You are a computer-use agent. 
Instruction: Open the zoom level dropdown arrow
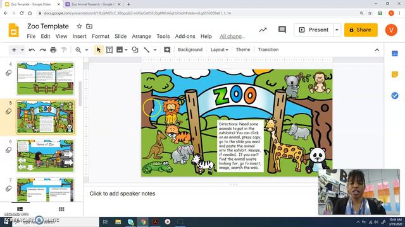tap(87, 50)
